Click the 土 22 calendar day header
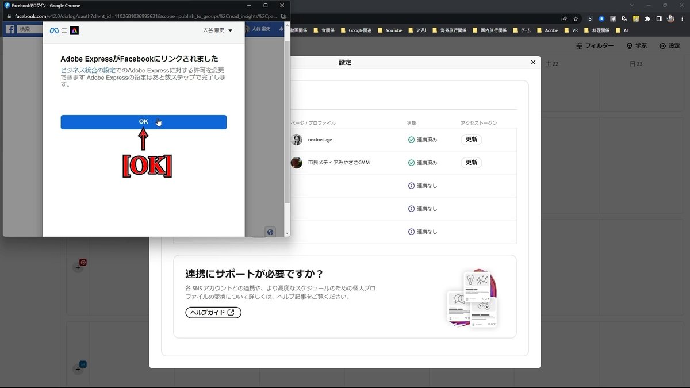 [552, 64]
